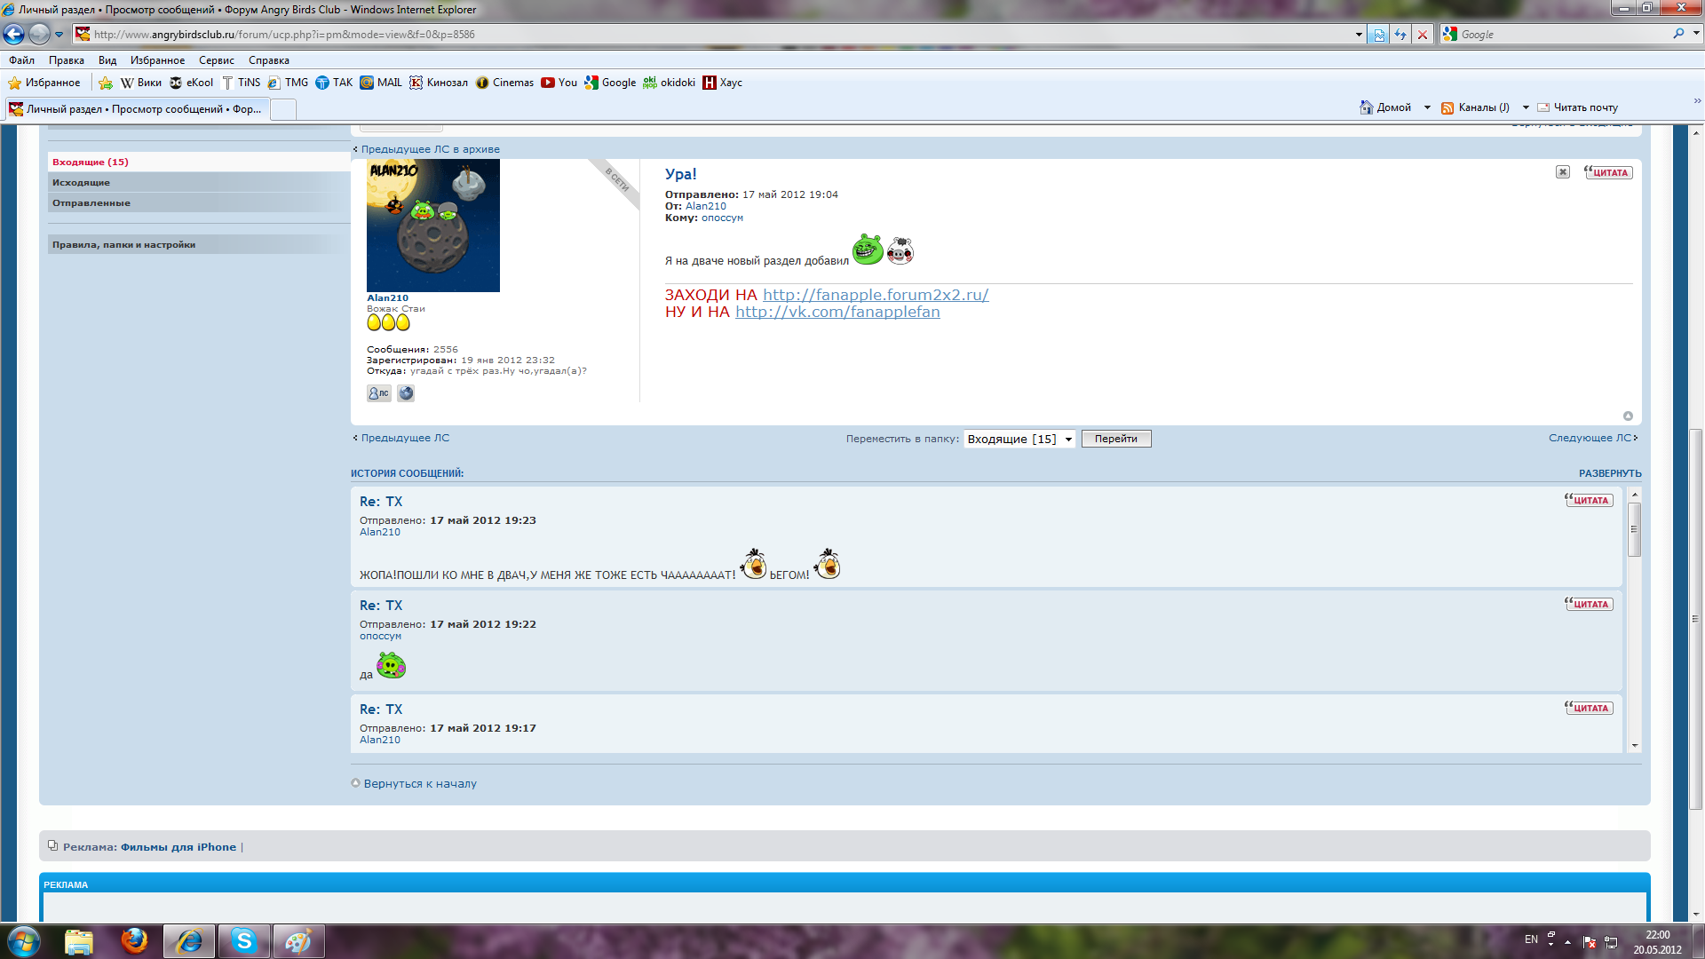Viewport: 1705px width, 959px height.
Task: Click the Перейти button
Action: pyautogui.click(x=1116, y=439)
